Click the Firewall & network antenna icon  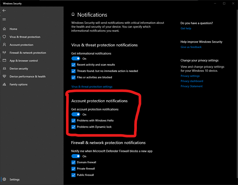tap(4, 52)
